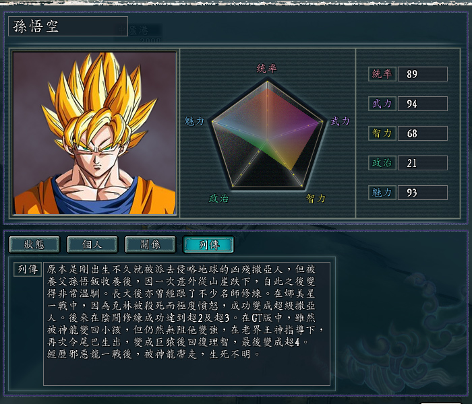Click the 政治 stat label in the stats list

(382, 163)
